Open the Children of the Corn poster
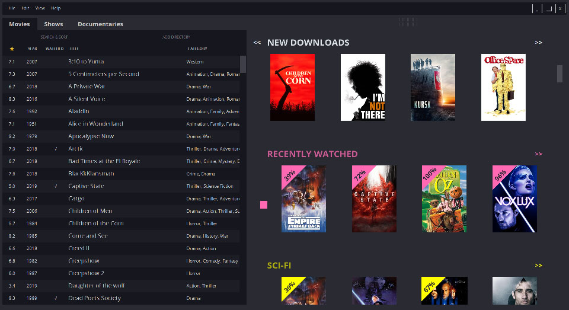 pos(292,88)
